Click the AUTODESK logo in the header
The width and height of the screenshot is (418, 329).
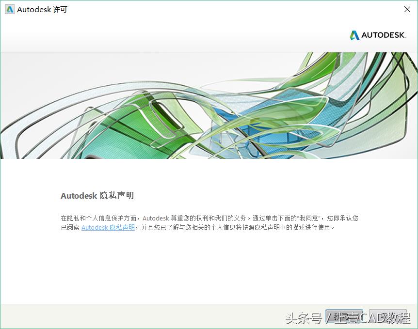coord(377,35)
